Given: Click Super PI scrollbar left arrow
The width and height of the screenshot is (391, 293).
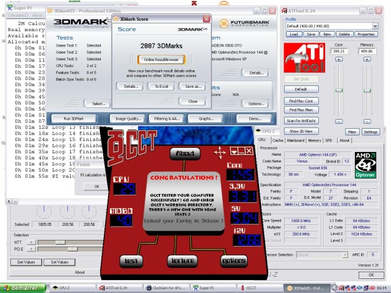Looking at the screenshot, I should point(10,201).
